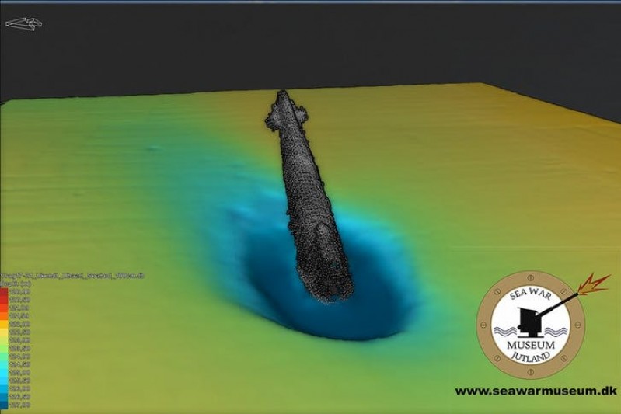Screen dimensions: 621x414
Task: Pick the topmost dark red depth legend swatch
Action: click(x=4, y=292)
